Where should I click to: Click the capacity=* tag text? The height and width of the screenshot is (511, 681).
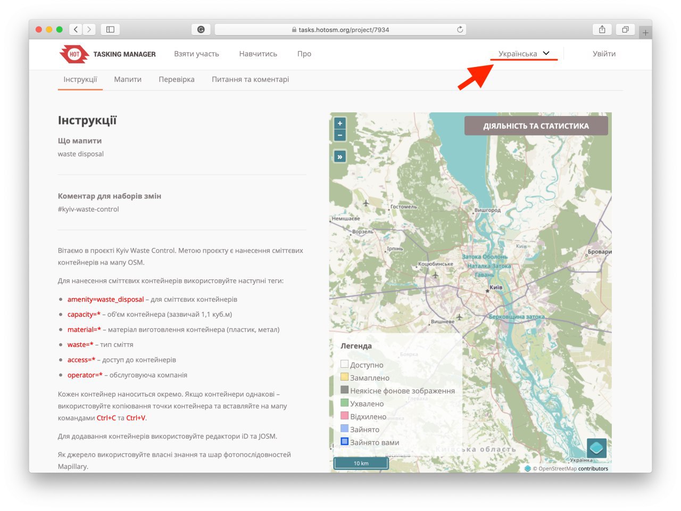click(84, 315)
